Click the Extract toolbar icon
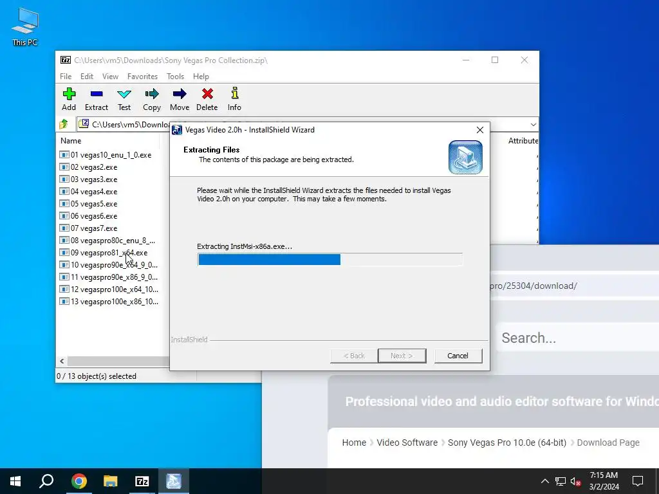This screenshot has width=659, height=494. 97,100
